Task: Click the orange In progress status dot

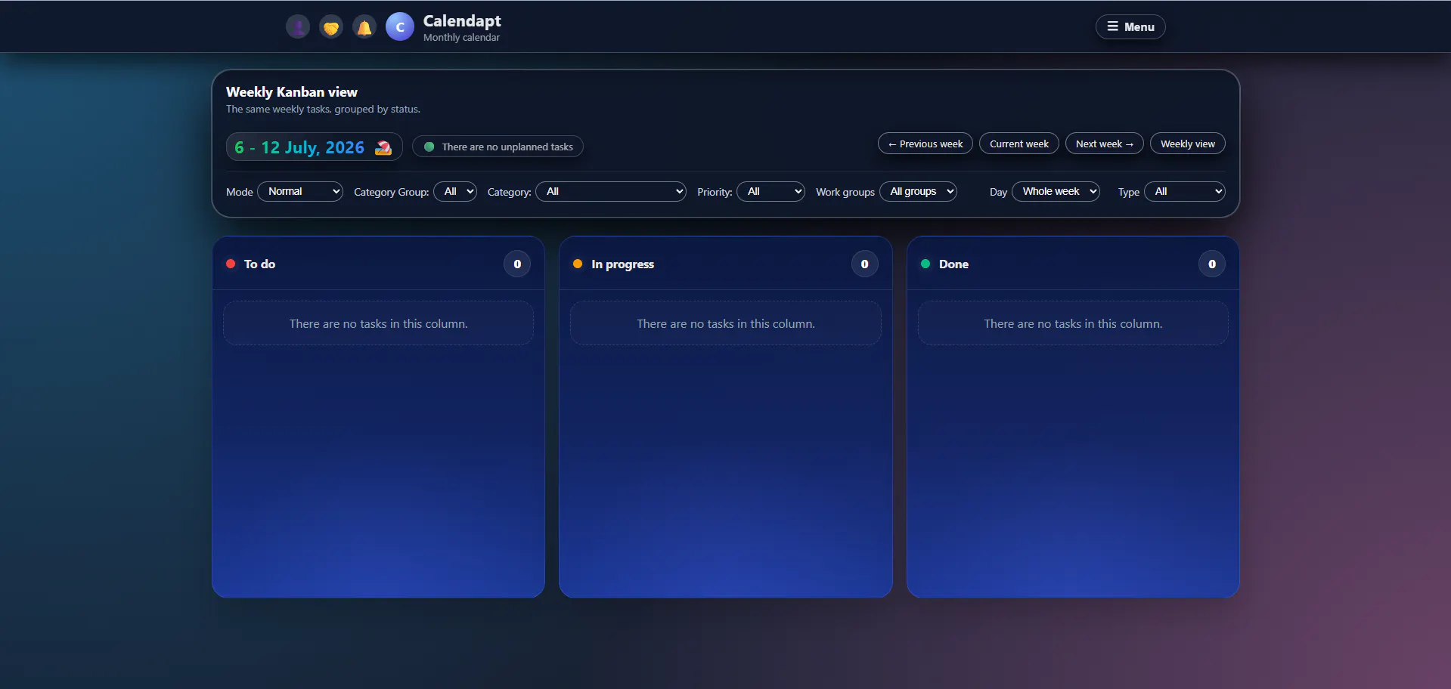Action: click(x=578, y=264)
